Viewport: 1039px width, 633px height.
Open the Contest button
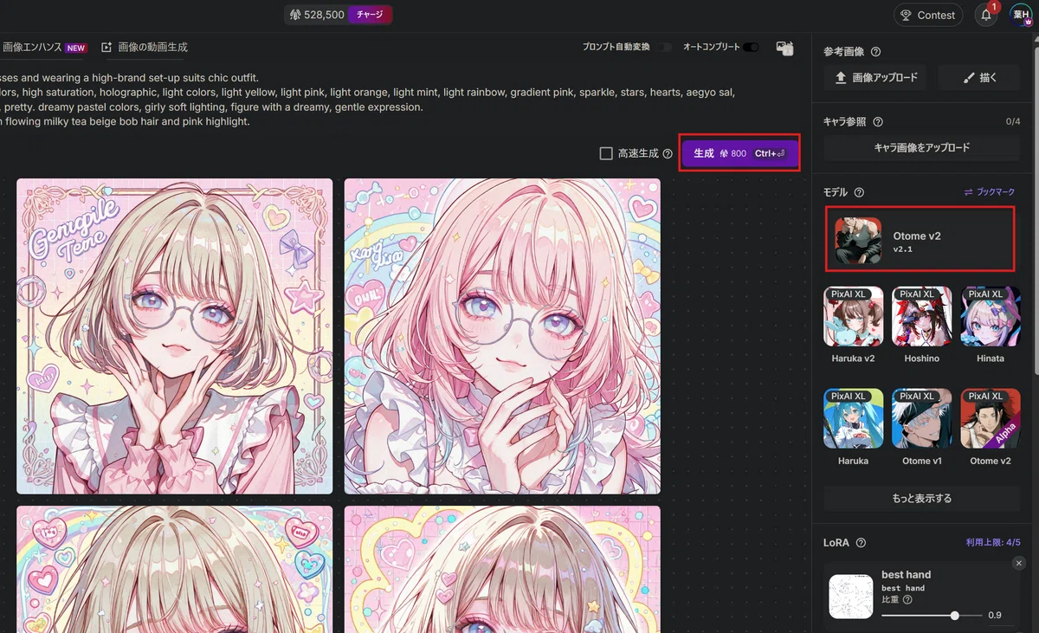click(x=927, y=15)
